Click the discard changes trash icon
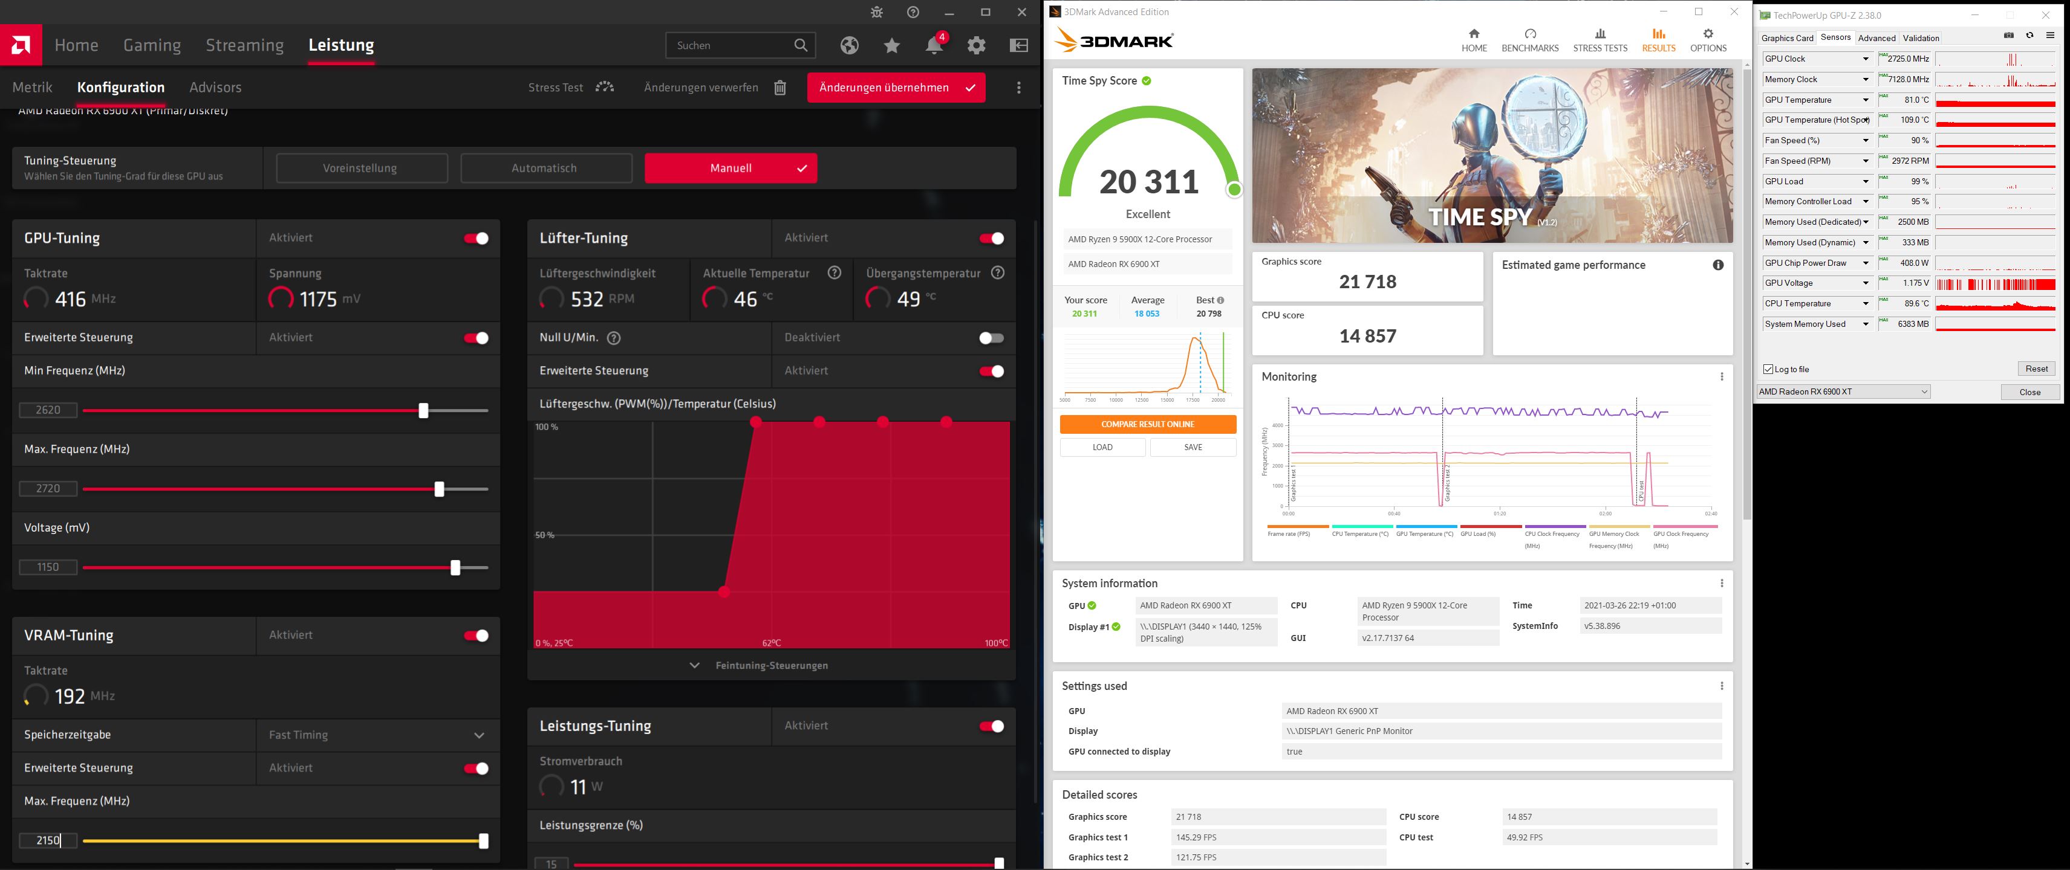 pos(780,88)
